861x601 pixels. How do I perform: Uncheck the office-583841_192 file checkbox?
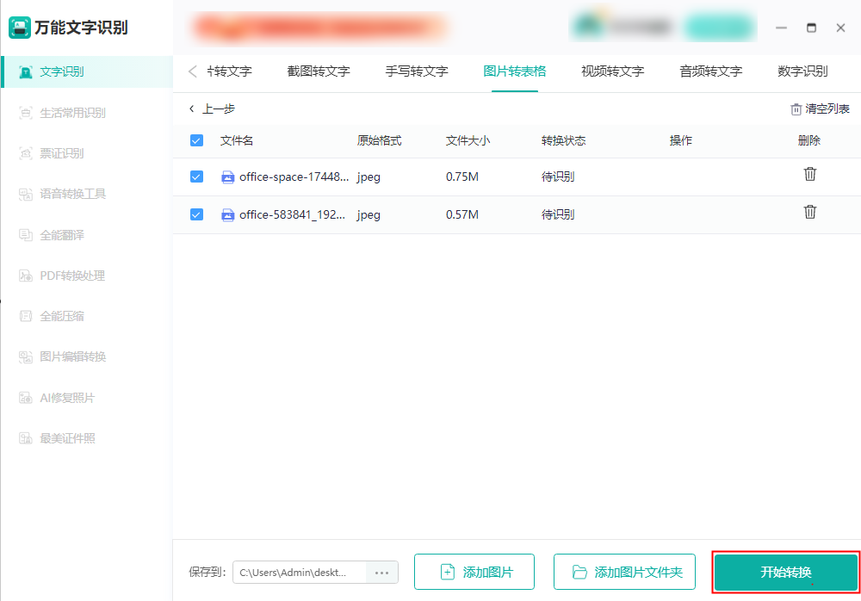(196, 214)
